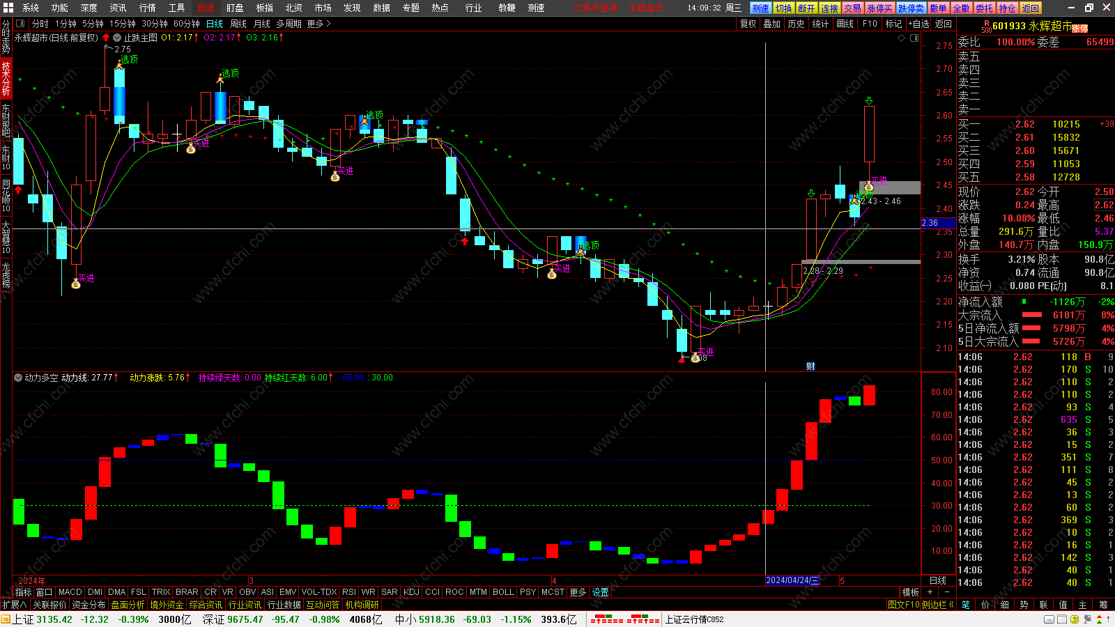This screenshot has width=1115, height=627.
Task: Select the KDJ indicator tab
Action: tap(412, 592)
